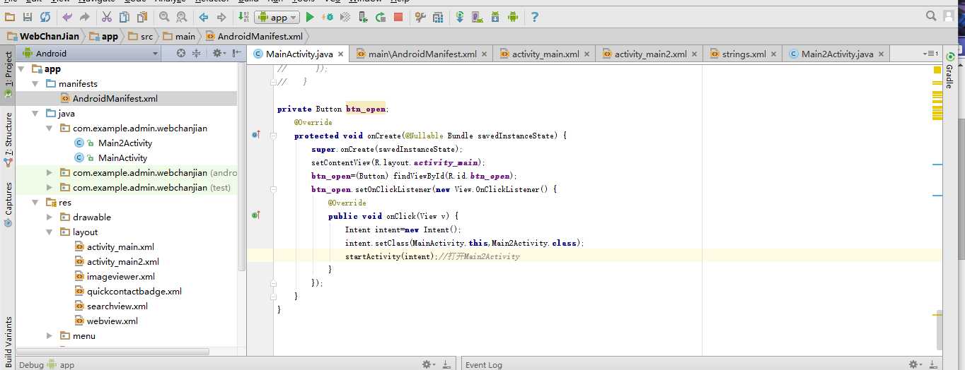965x370 pixels.
Task: Switch to main\AndroidManifest.xml tab
Action: pyautogui.click(x=422, y=54)
